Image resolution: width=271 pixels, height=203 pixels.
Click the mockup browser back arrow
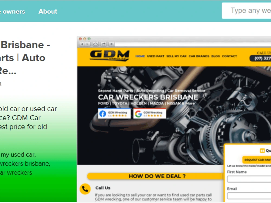[x=82, y=44]
